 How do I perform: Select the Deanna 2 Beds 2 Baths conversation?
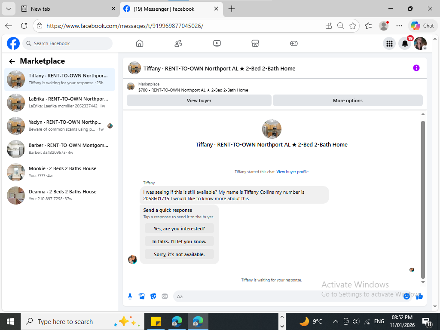[x=59, y=196]
